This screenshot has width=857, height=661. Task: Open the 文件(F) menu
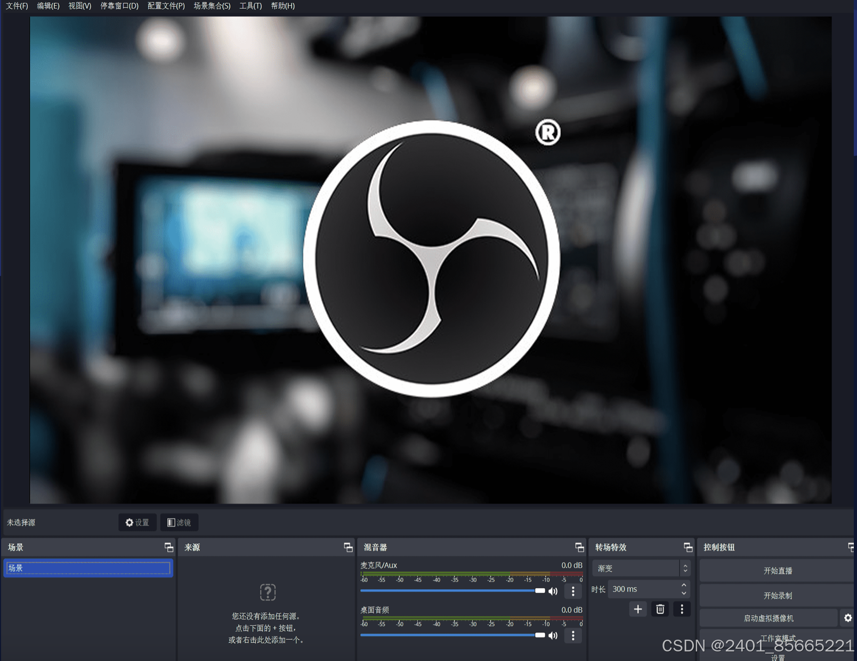point(17,6)
